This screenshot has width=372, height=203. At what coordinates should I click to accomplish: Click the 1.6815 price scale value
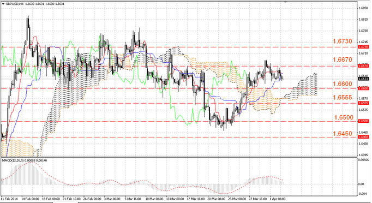tap(363, 20)
